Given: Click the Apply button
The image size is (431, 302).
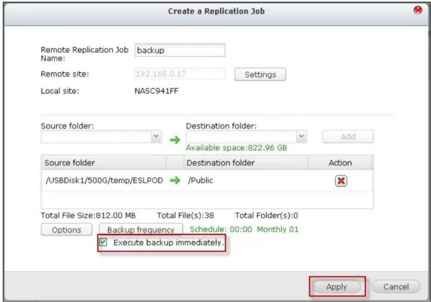Looking at the screenshot, I should (337, 287).
